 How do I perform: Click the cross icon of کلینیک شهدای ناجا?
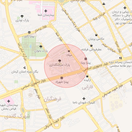[84, 98]
